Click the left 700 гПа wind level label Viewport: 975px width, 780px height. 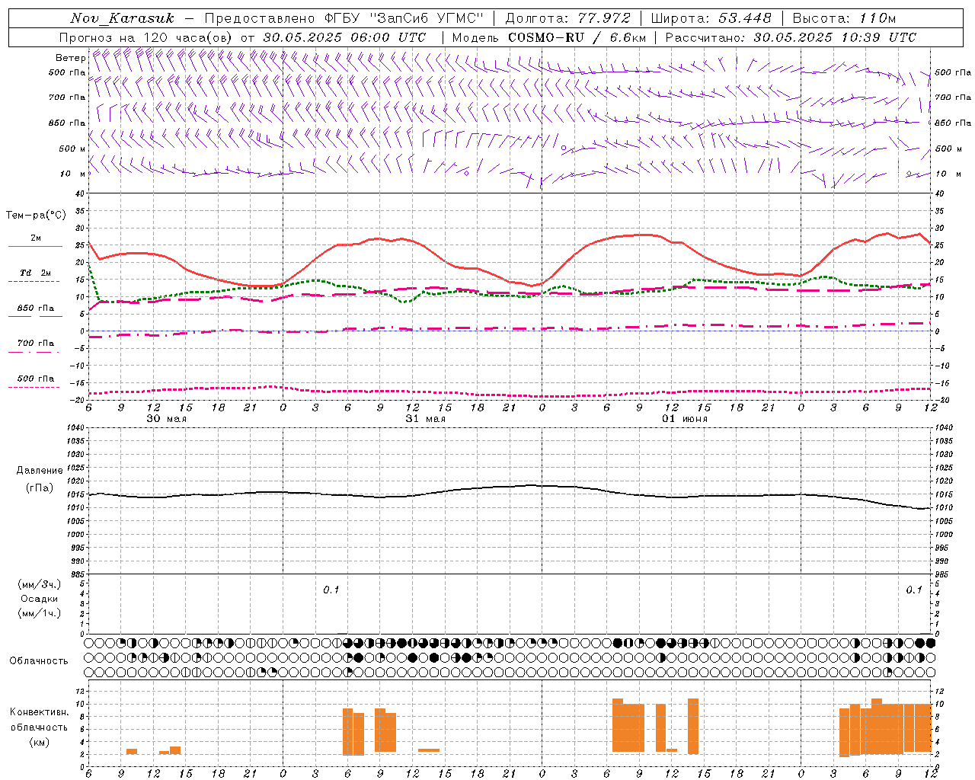[x=67, y=97]
